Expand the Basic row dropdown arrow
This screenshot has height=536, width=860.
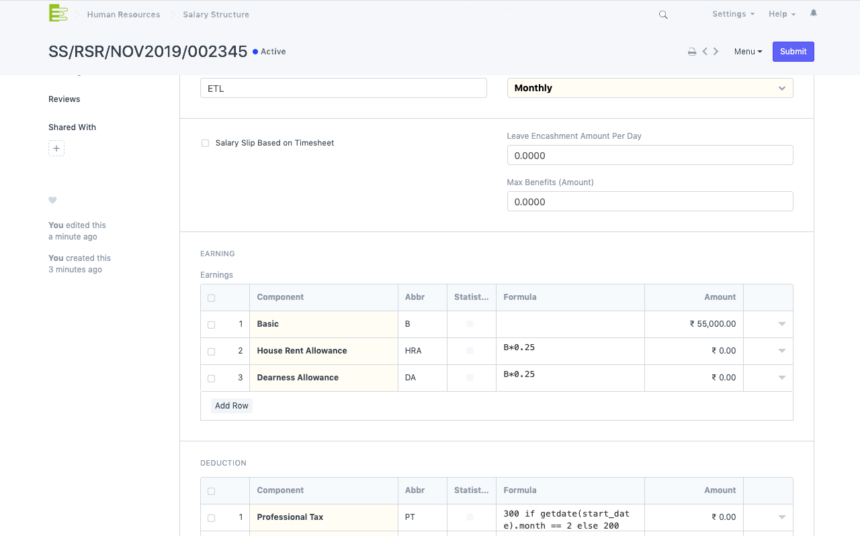(781, 324)
